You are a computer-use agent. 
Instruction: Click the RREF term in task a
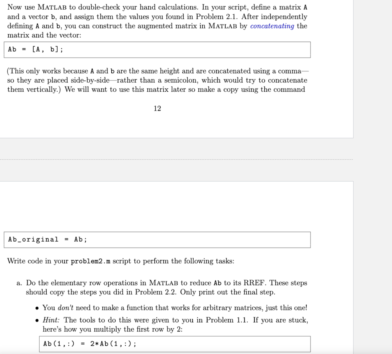pyautogui.click(x=253, y=283)
